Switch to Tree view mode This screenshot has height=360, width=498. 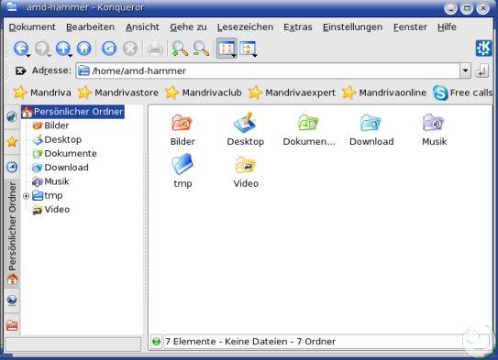click(247, 49)
